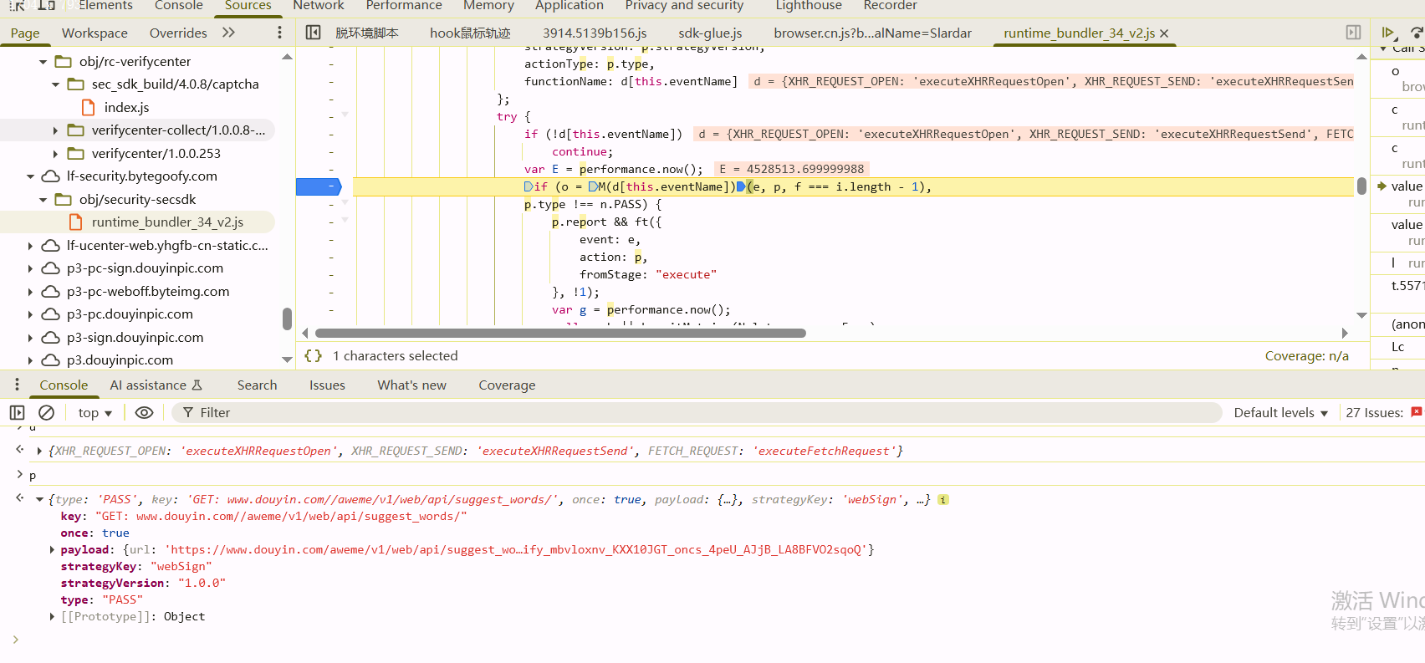Screen dimensions: 1425x663
Task: Toggle the debugger sidebar pane icon
Action: [x=1353, y=33]
